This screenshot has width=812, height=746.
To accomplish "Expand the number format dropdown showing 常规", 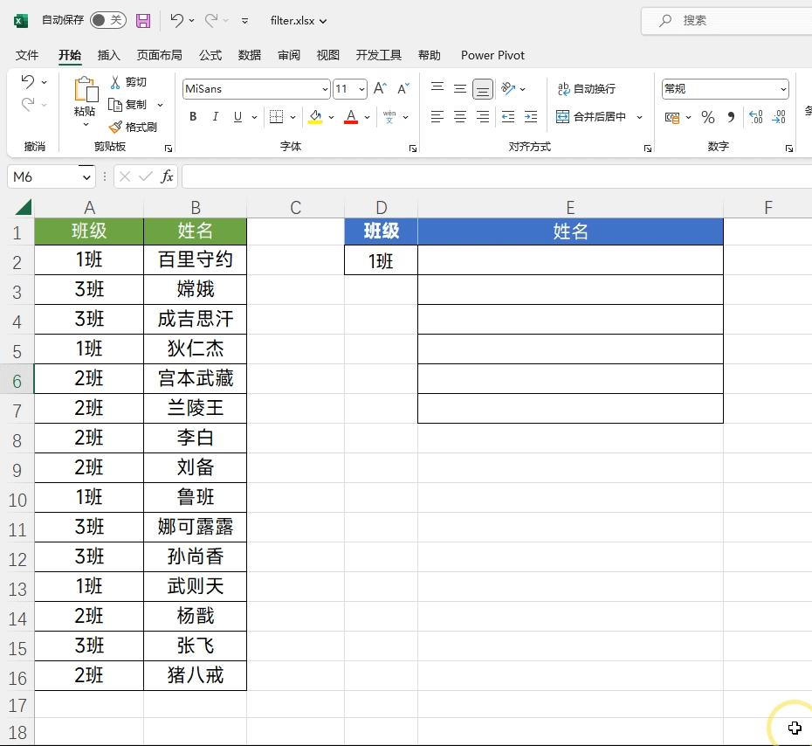I will pyautogui.click(x=782, y=88).
